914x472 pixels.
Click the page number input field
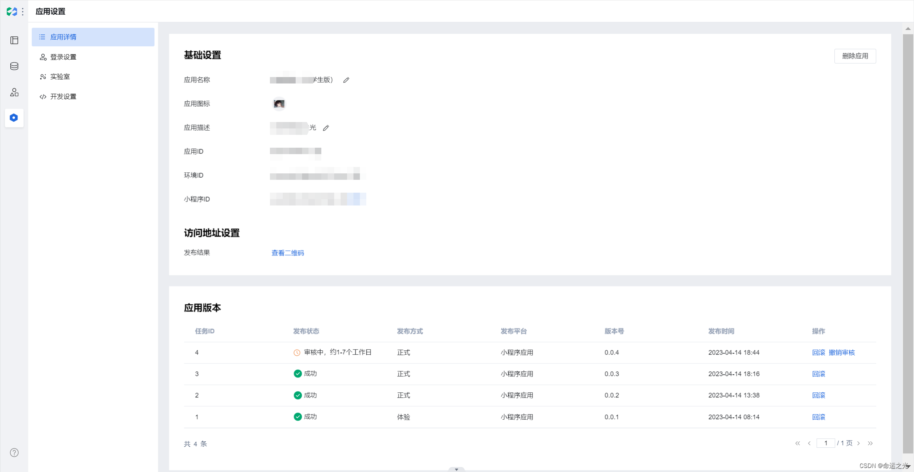825,443
